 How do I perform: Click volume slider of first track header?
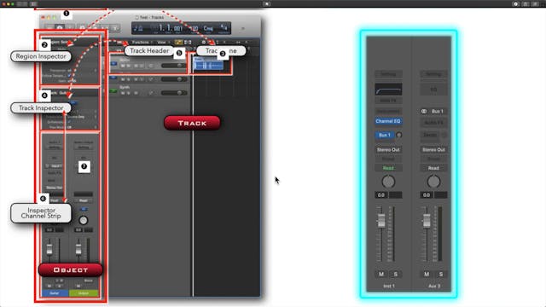[174, 66]
